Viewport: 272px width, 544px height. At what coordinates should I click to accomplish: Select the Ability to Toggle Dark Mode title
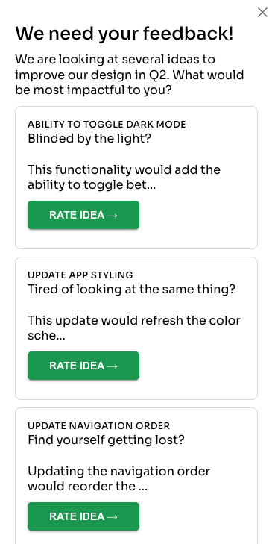(x=107, y=124)
